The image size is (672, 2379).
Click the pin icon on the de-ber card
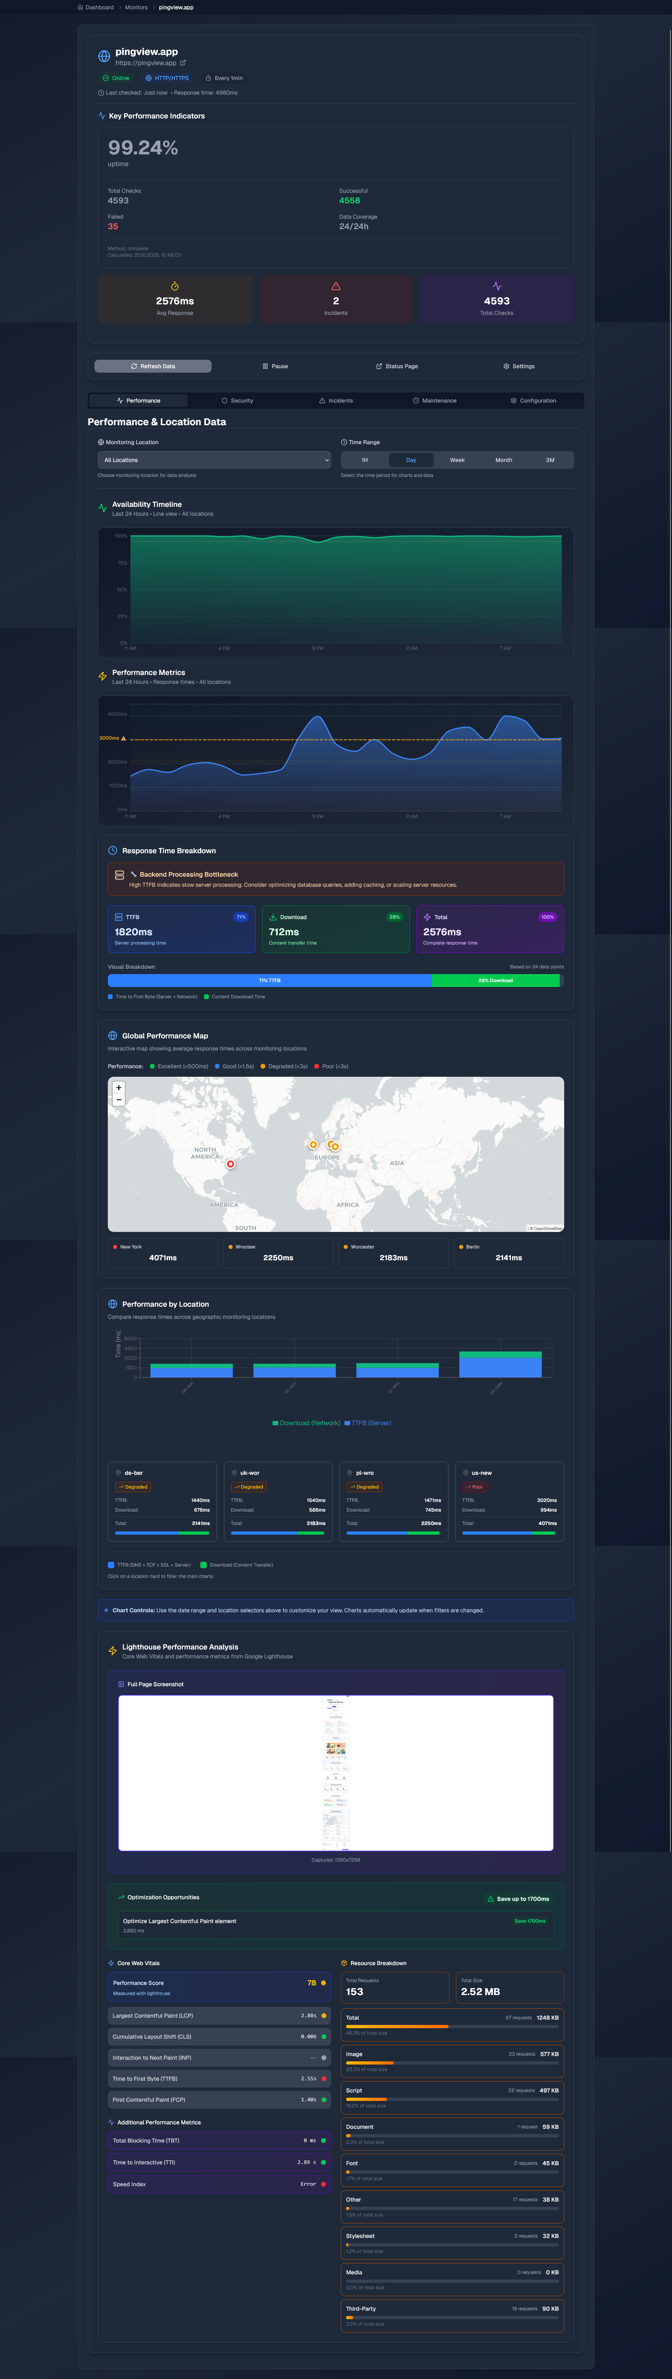118,1473
